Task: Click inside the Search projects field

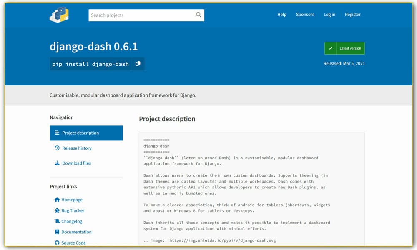Action: click(138, 15)
